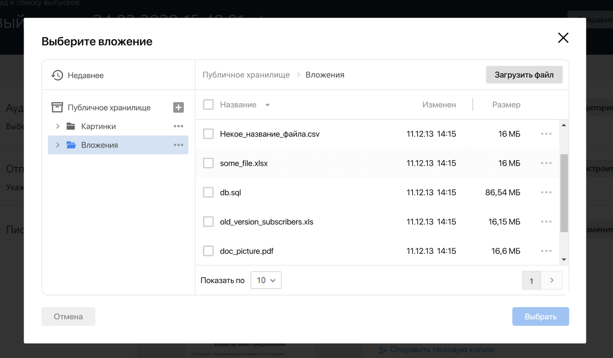Go to next page with pagination arrow
Image resolution: width=613 pixels, height=358 pixels.
552,280
